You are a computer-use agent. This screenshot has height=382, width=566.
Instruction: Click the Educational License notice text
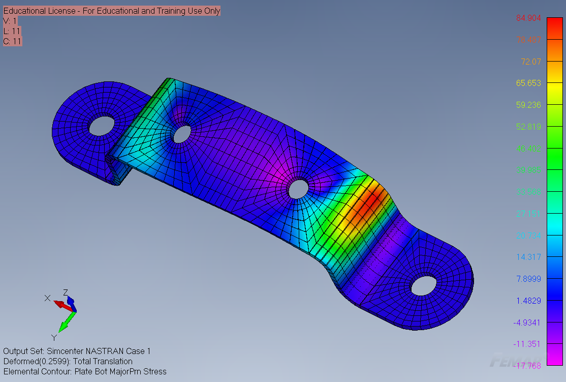112,11
